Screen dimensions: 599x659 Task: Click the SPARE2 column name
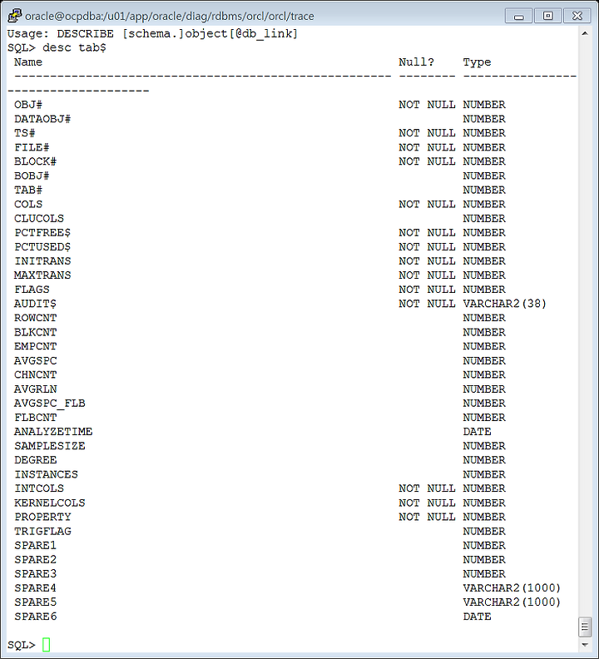coord(35,560)
